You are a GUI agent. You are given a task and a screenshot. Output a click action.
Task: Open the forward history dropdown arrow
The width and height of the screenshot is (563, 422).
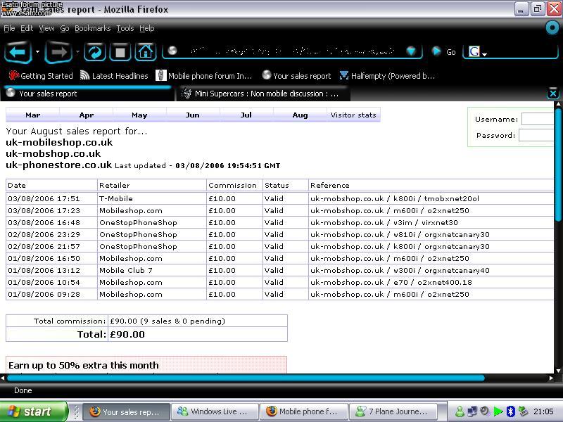77,51
